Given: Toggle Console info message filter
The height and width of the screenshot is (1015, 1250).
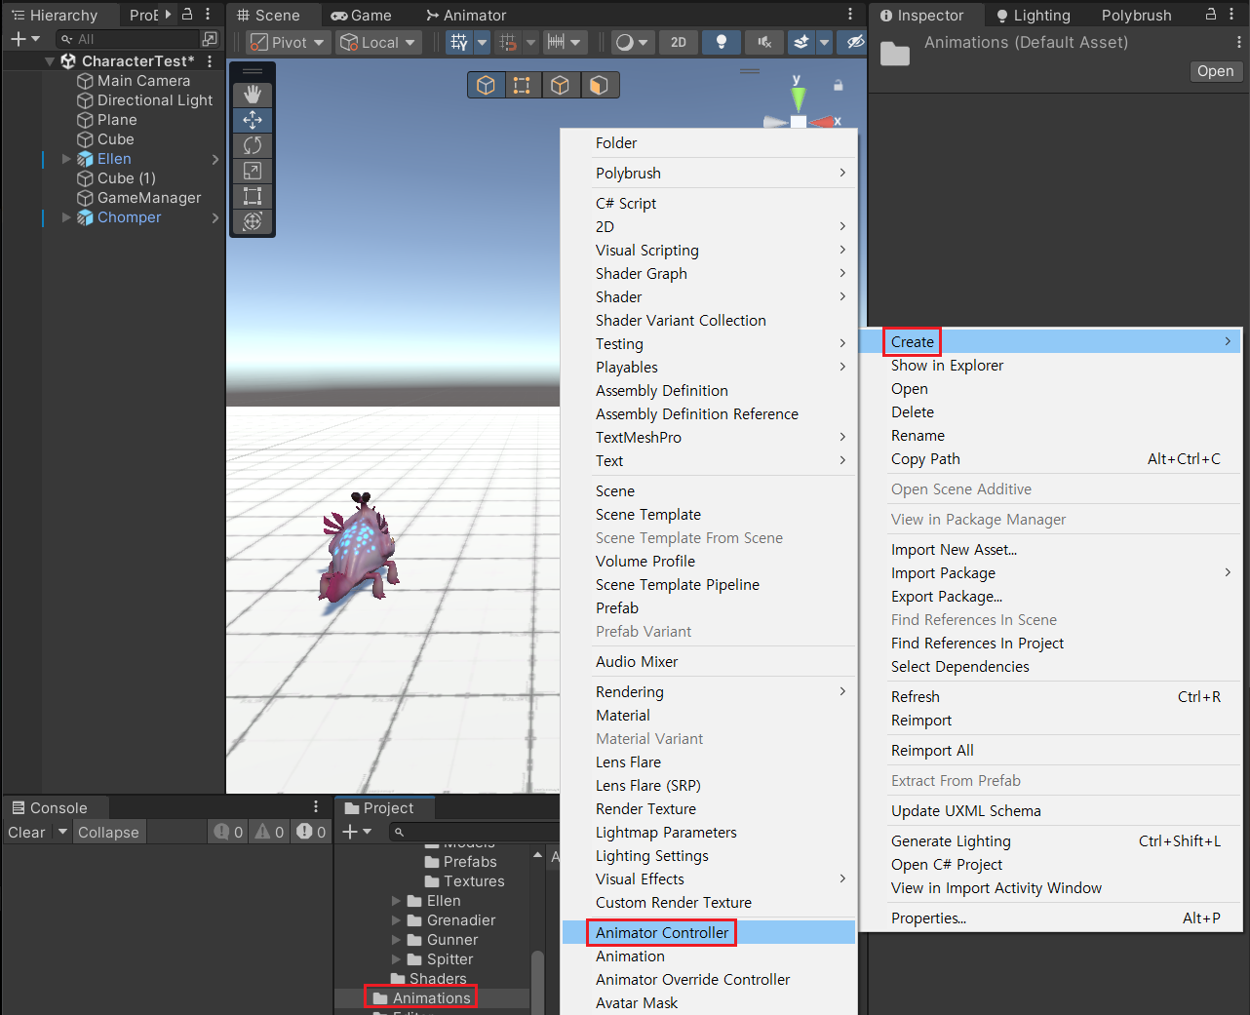Looking at the screenshot, I should click(x=228, y=832).
